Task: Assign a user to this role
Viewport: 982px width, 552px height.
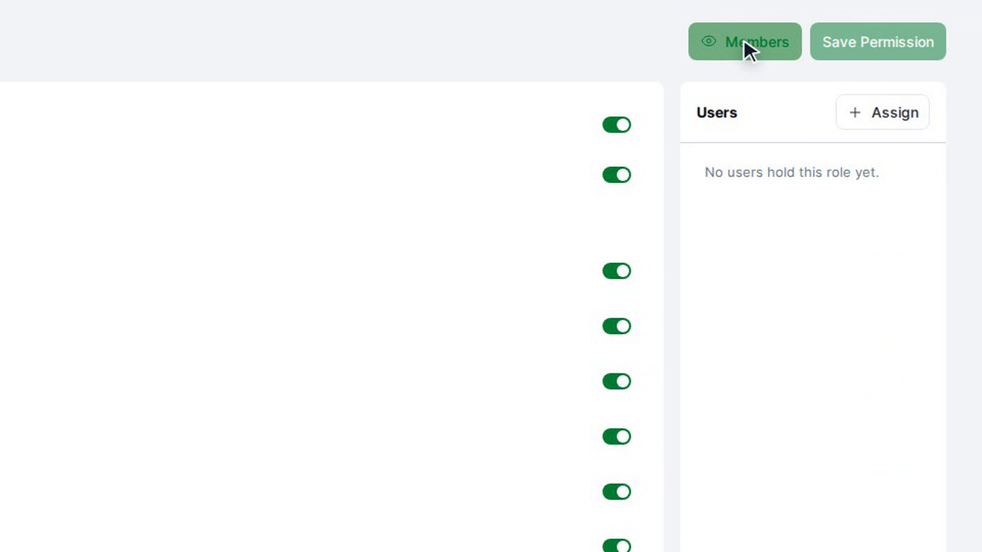Action: [x=882, y=112]
